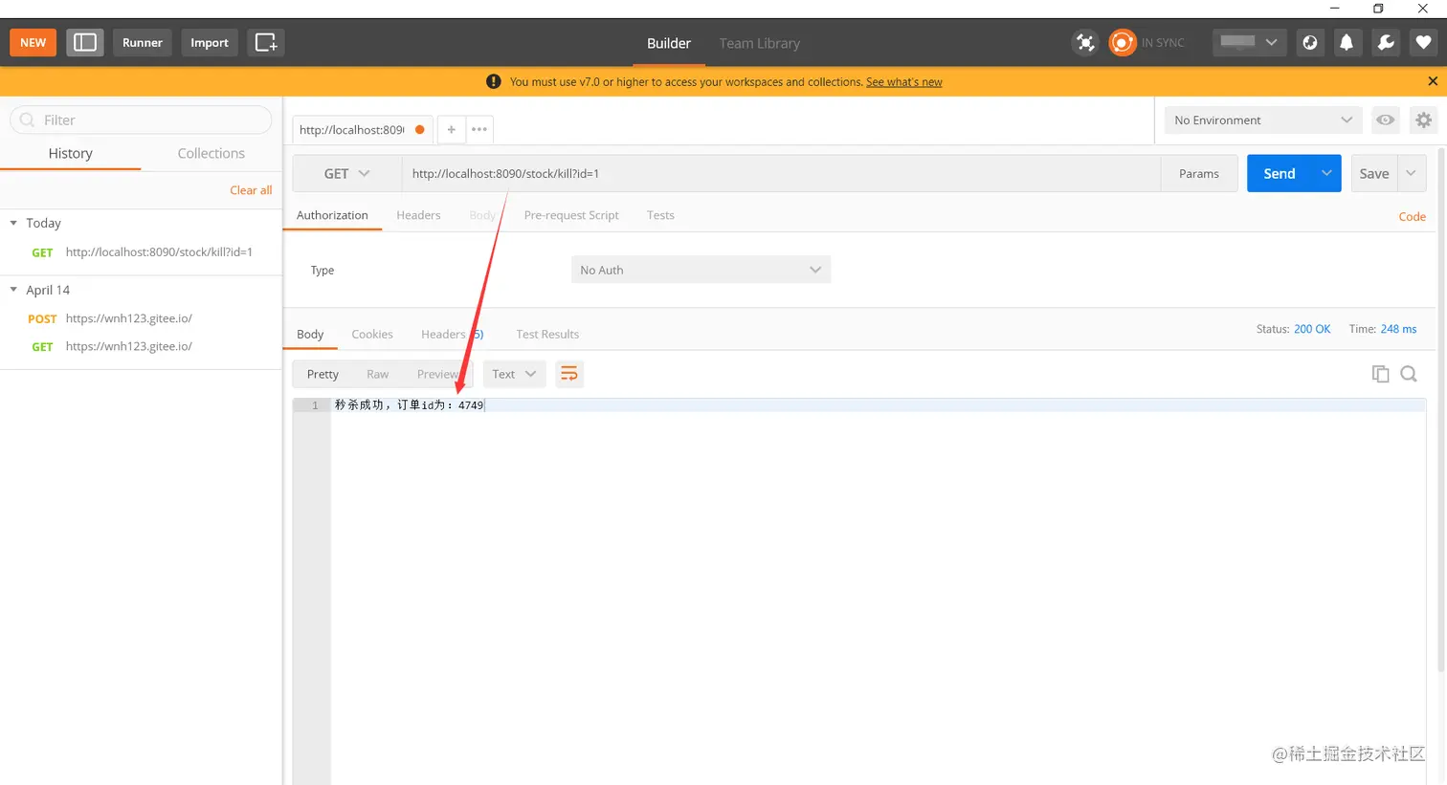Open the Params editor

[x=1199, y=173]
